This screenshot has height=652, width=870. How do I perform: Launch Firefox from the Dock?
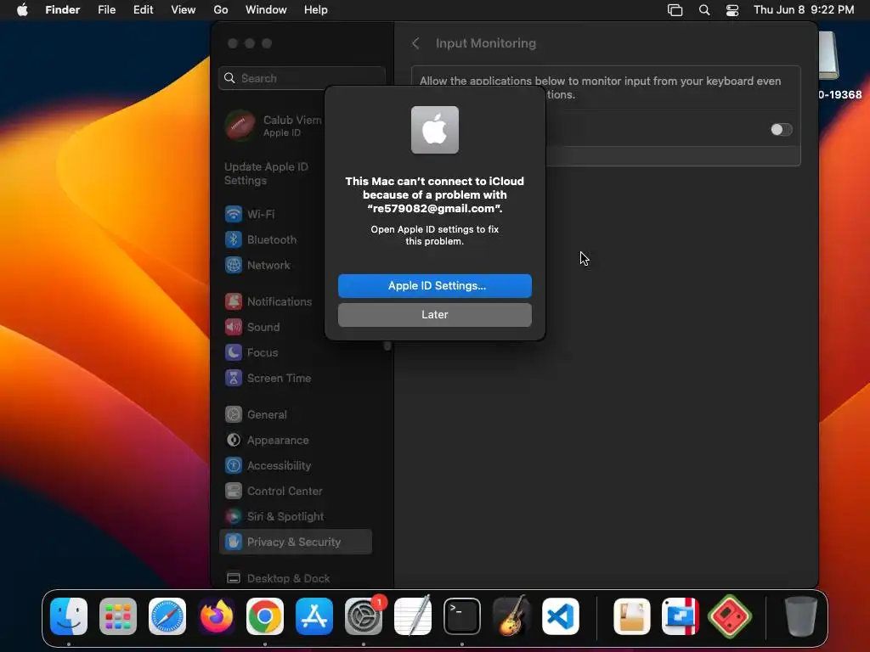(217, 616)
